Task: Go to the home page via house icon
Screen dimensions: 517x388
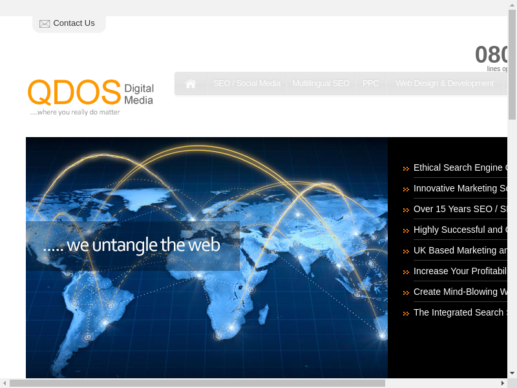Action: [x=191, y=83]
